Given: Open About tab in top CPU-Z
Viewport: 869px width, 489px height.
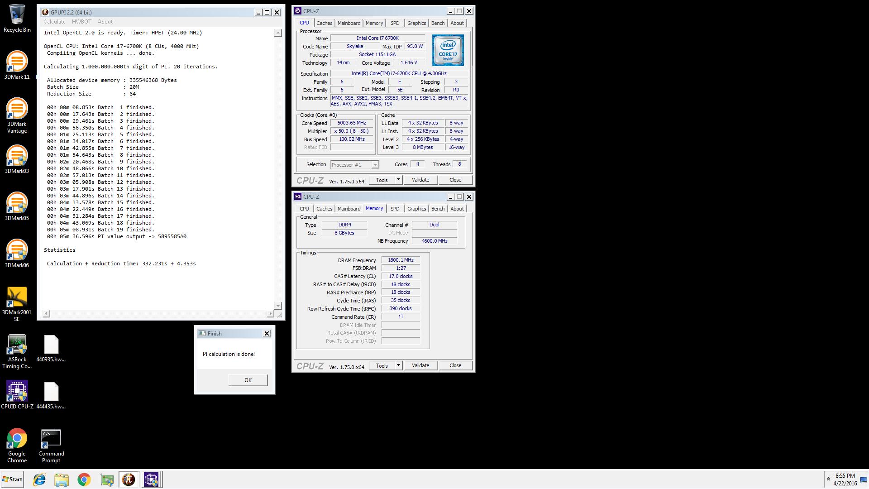Looking at the screenshot, I should tap(457, 23).
